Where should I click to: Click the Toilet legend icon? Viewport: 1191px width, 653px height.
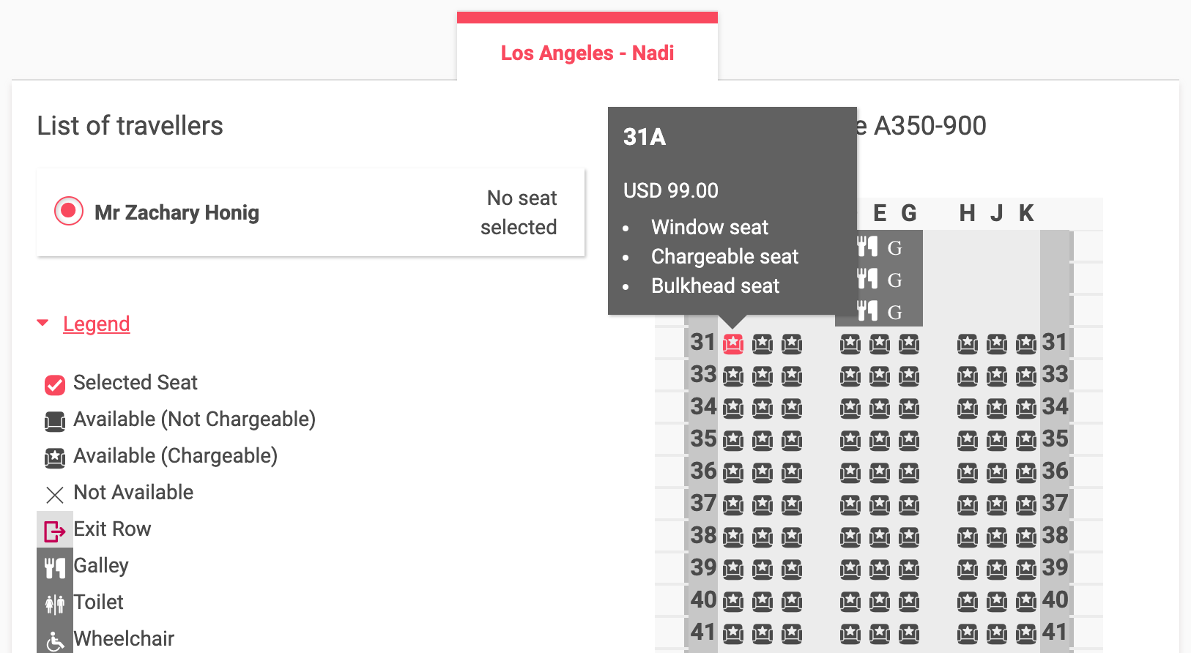(55, 603)
